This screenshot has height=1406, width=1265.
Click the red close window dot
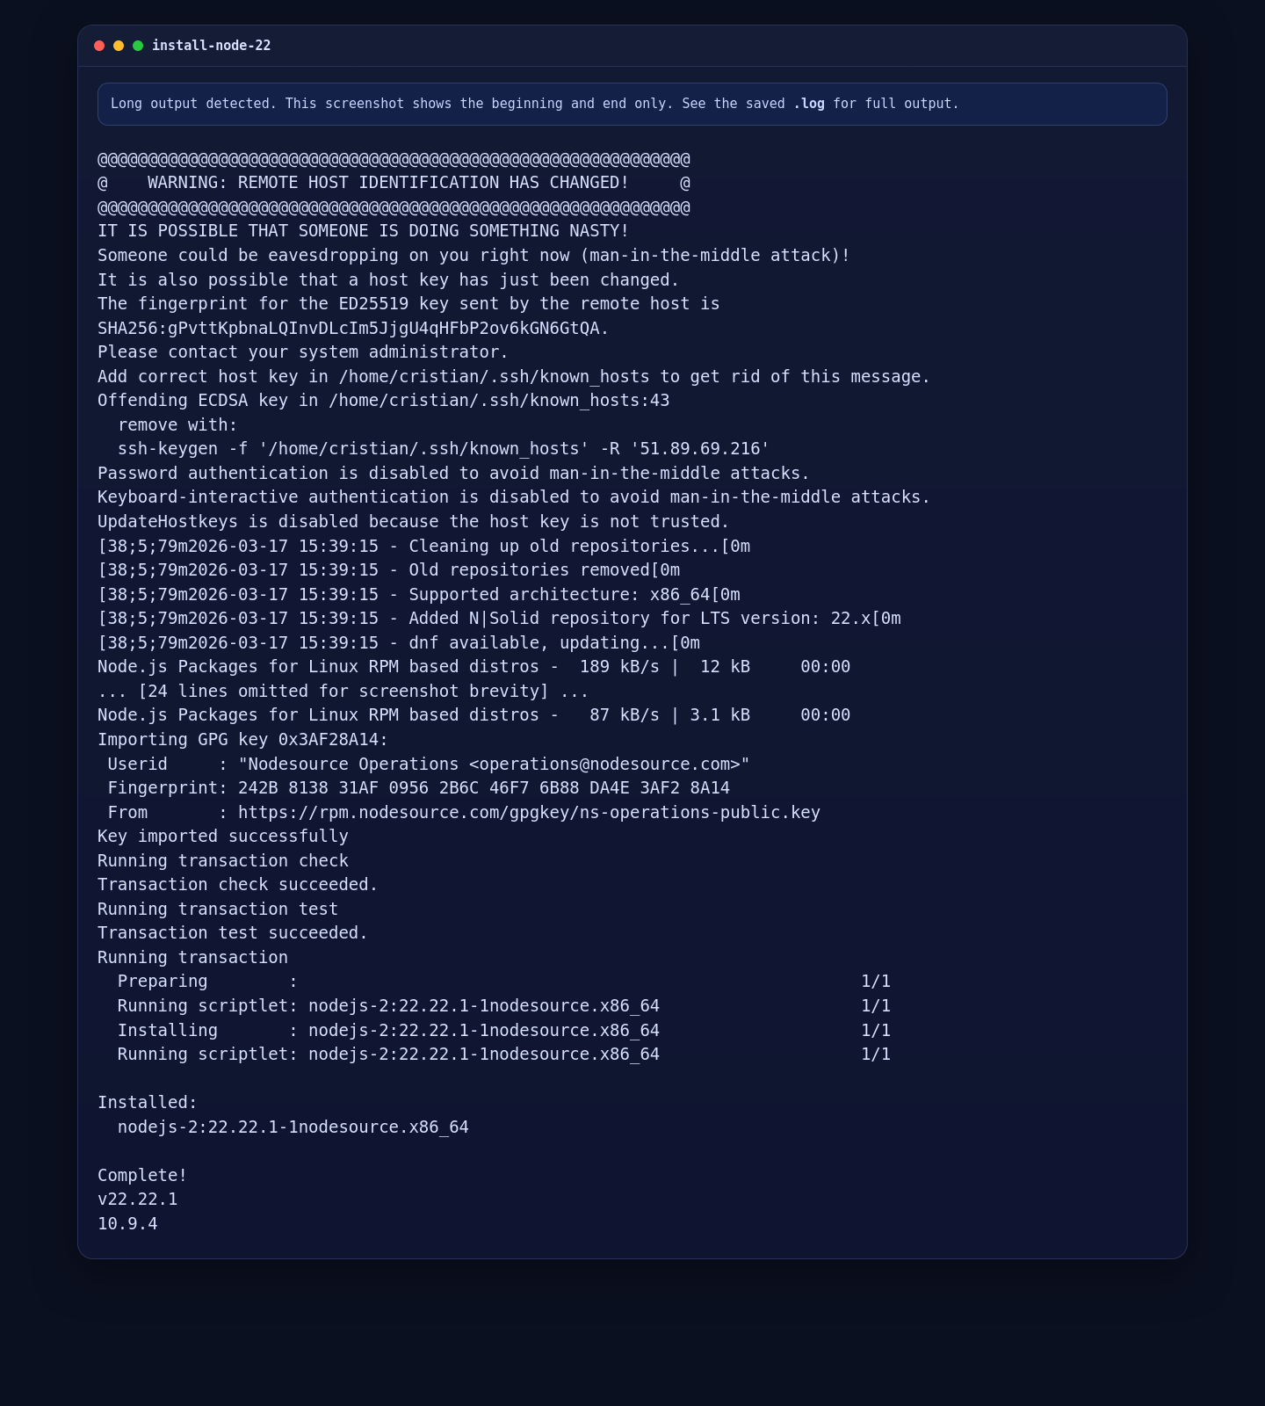click(x=99, y=46)
